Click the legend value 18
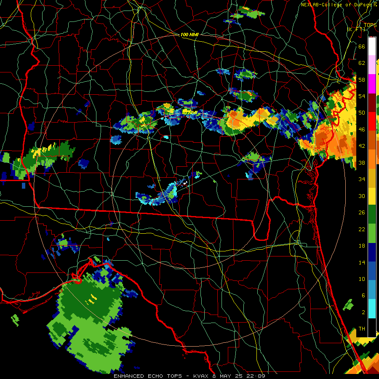The image size is (379, 379). (362, 246)
